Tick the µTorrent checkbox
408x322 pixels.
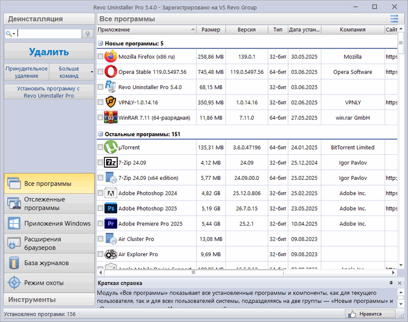point(100,147)
